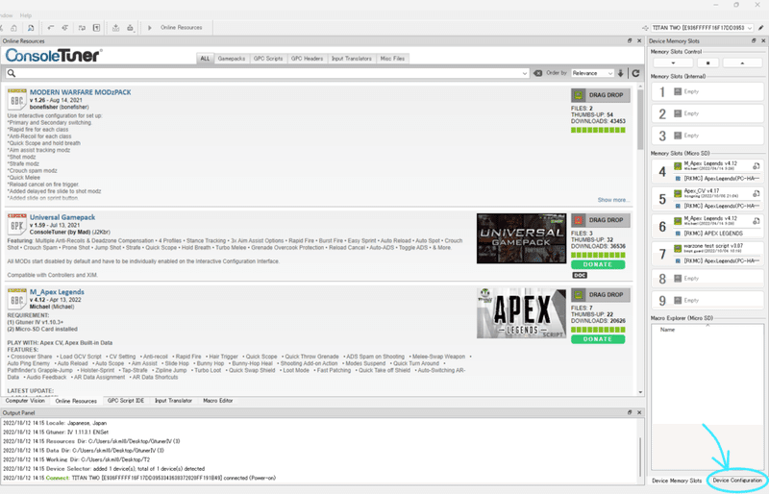
Task: Click the GPK file icon of Universal Gamepack
Action: [16, 224]
